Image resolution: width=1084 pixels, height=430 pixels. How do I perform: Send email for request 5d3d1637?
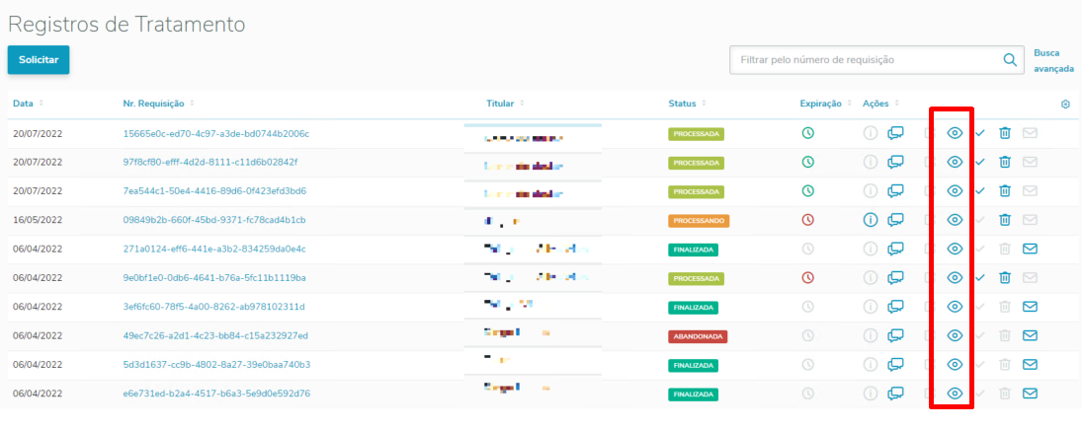coord(1030,365)
